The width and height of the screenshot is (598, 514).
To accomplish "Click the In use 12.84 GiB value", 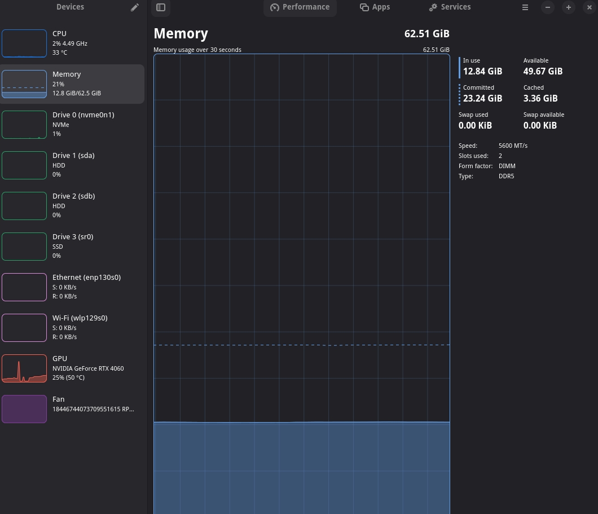I will pos(482,71).
